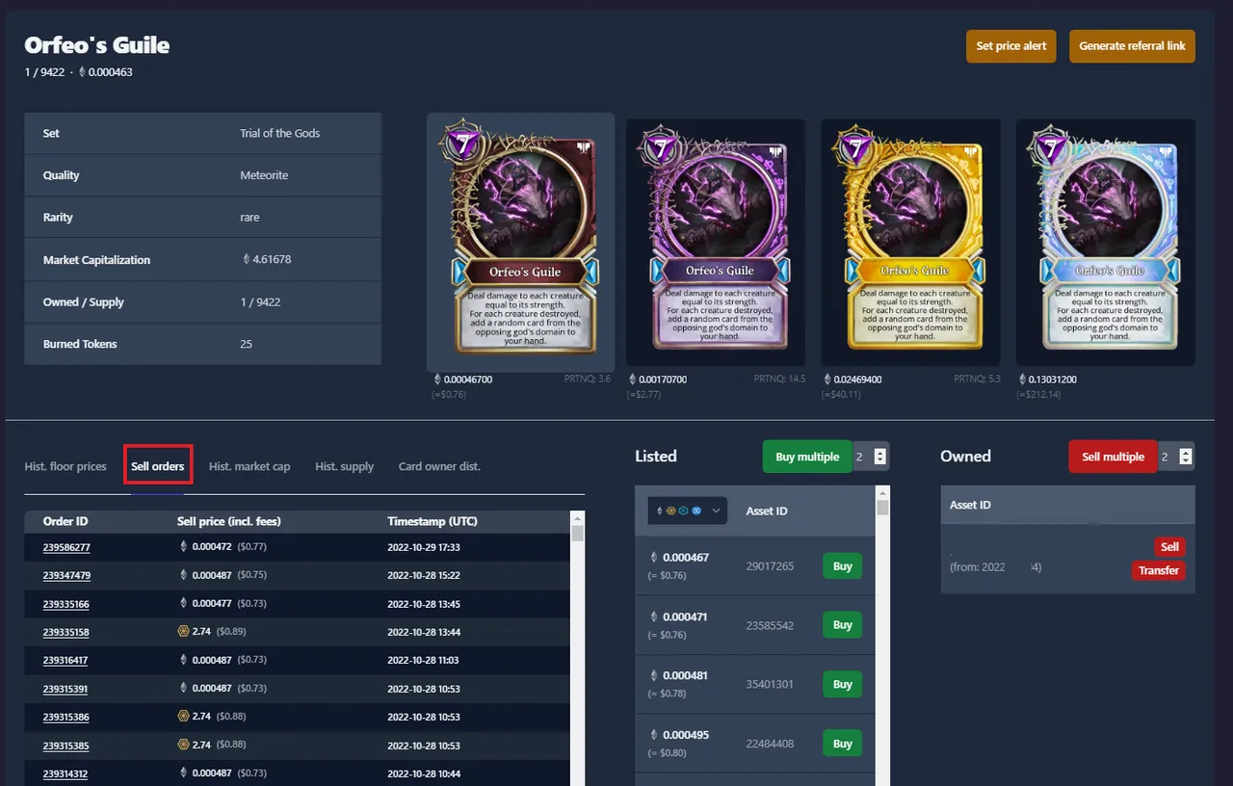Click GODS token icon in order 239335158 row
Image resolution: width=1233 pixels, height=786 pixels.
pos(183,631)
